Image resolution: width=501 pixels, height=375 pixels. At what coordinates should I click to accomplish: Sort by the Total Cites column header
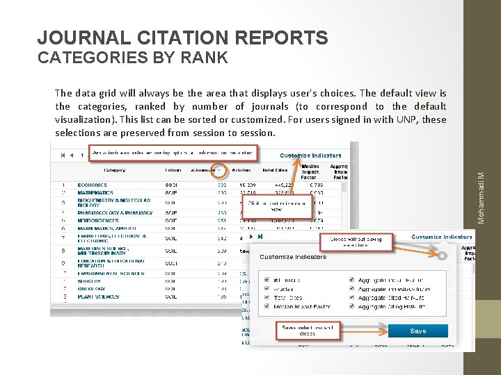tap(275, 170)
